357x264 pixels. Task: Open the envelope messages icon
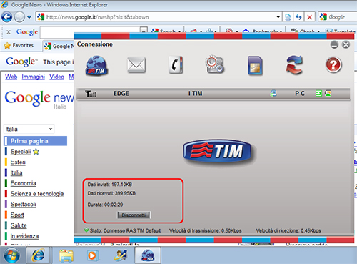136,65
